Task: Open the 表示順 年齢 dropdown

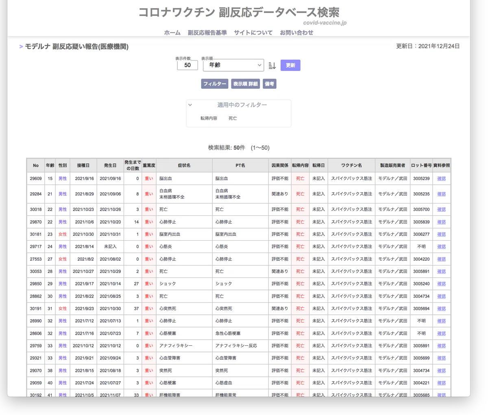Action: pyautogui.click(x=233, y=65)
